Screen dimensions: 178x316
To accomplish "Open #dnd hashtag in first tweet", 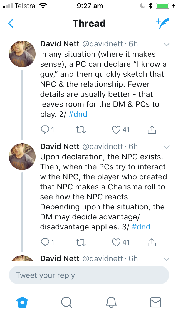I will pyautogui.click(x=78, y=114).
